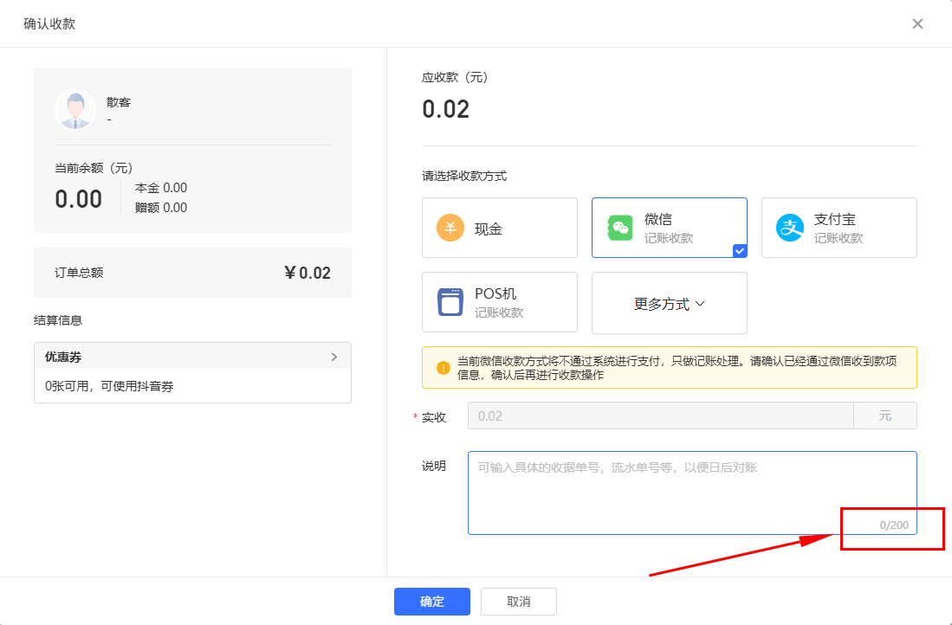Click the blue checkmark on 微信 option
Viewport: 952px width, 625px height.
(739, 251)
